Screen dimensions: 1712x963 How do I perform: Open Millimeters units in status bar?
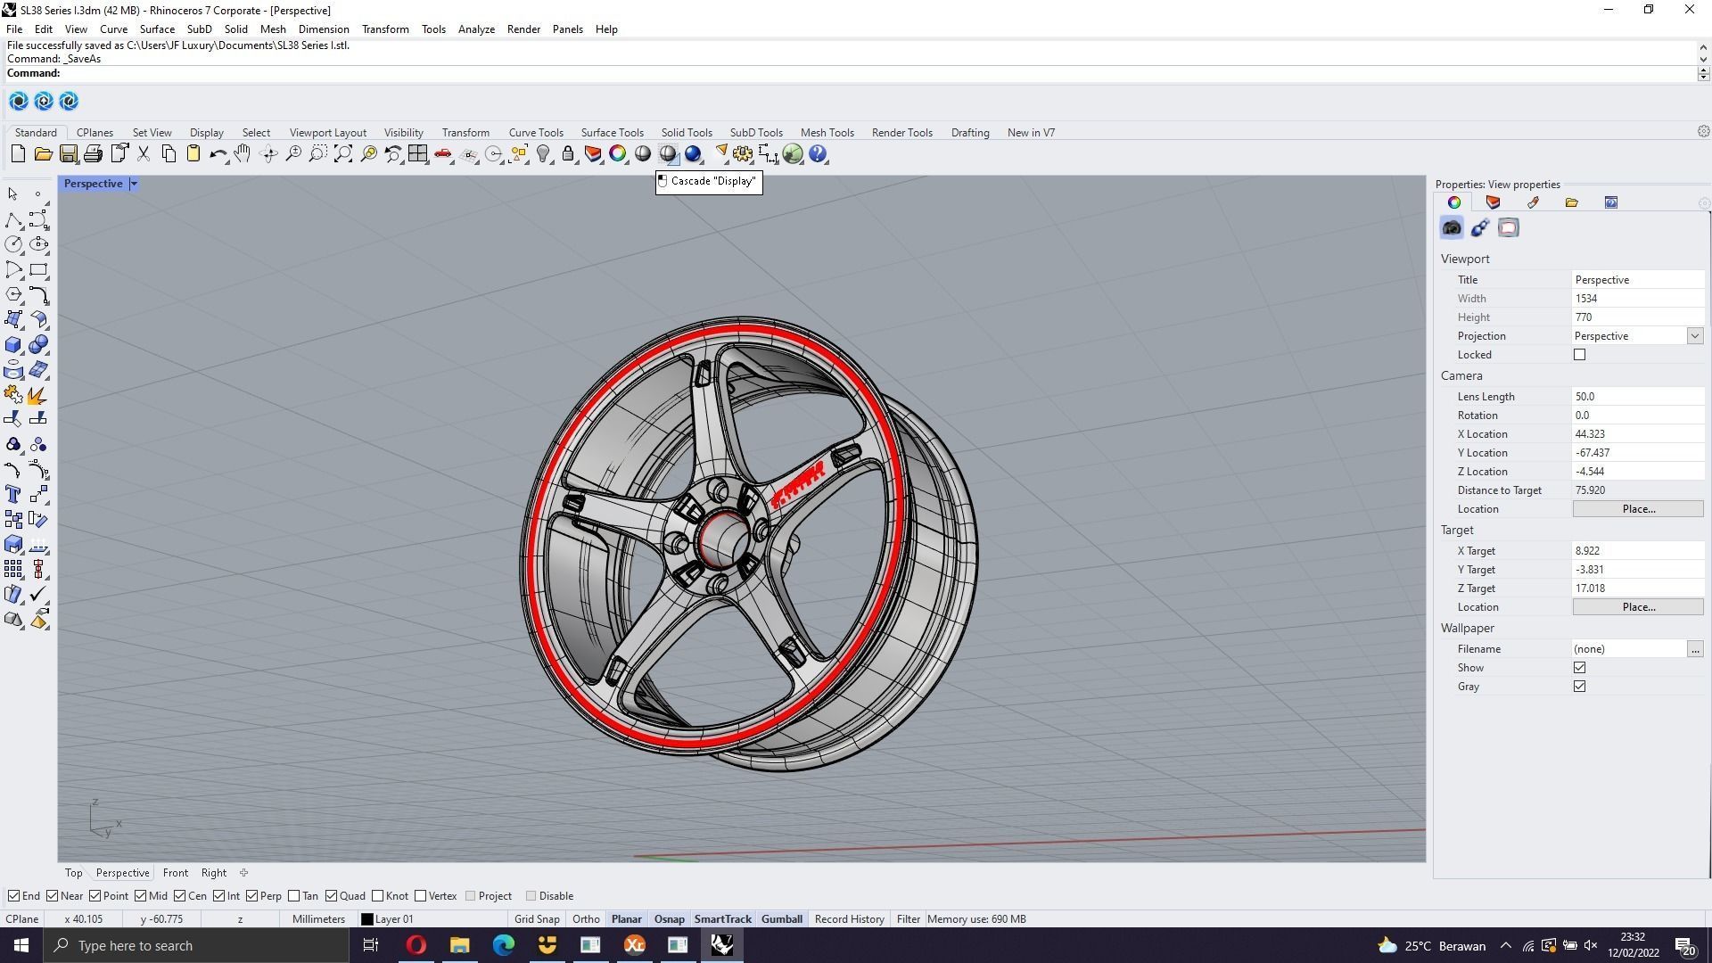click(318, 919)
